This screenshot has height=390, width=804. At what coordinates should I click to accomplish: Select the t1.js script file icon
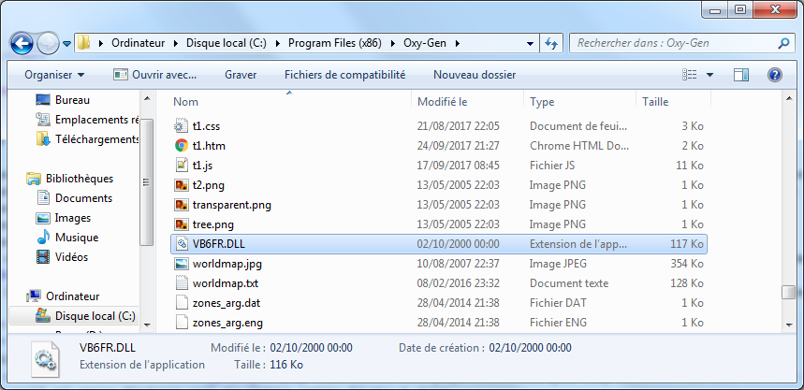point(181,165)
